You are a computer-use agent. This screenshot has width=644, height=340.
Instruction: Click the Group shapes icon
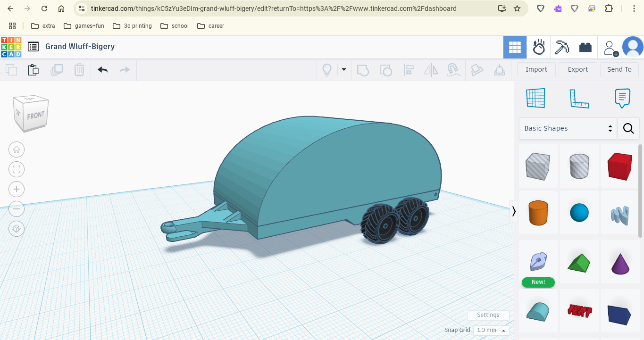[x=362, y=70]
